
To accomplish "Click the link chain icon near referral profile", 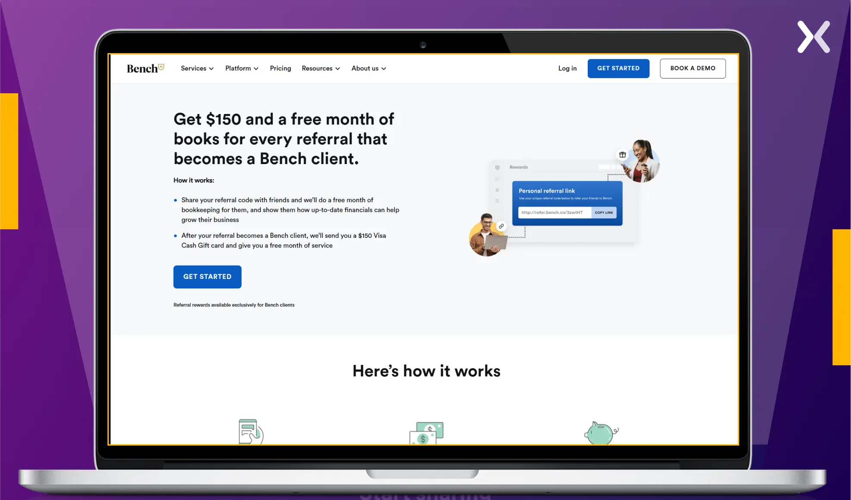I will pos(501,225).
